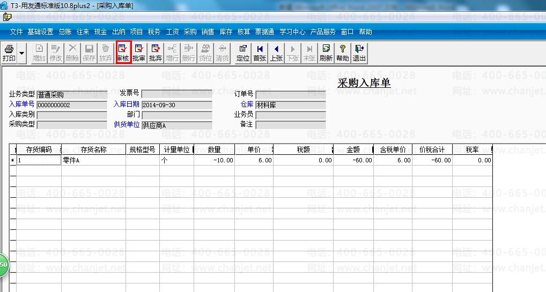This screenshot has width=546, height=292.
Task: Click the quantity cell -10.00
Action: click(214, 160)
